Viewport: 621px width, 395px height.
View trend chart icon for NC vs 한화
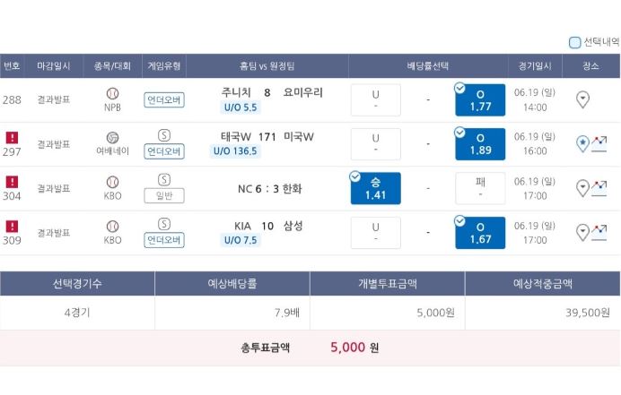(599, 188)
